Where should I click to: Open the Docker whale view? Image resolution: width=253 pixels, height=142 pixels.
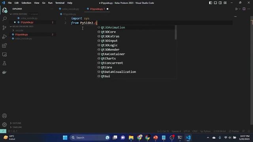tap(4, 72)
